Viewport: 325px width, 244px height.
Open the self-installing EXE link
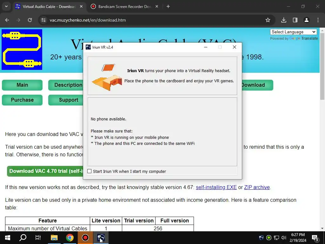coord(216,187)
